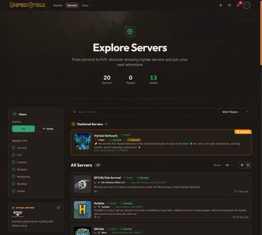The image size is (262, 235).
Task: Click the green globe icon above Explore Servers
Action: tap(130, 32)
